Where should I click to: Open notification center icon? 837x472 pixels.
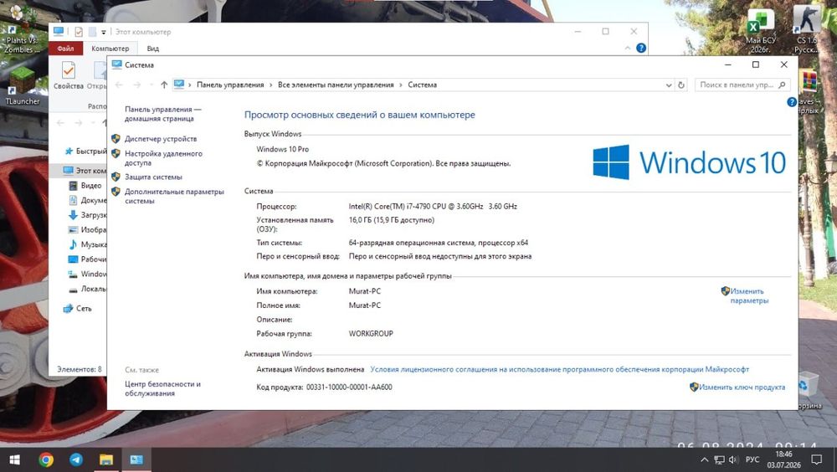coord(816,459)
